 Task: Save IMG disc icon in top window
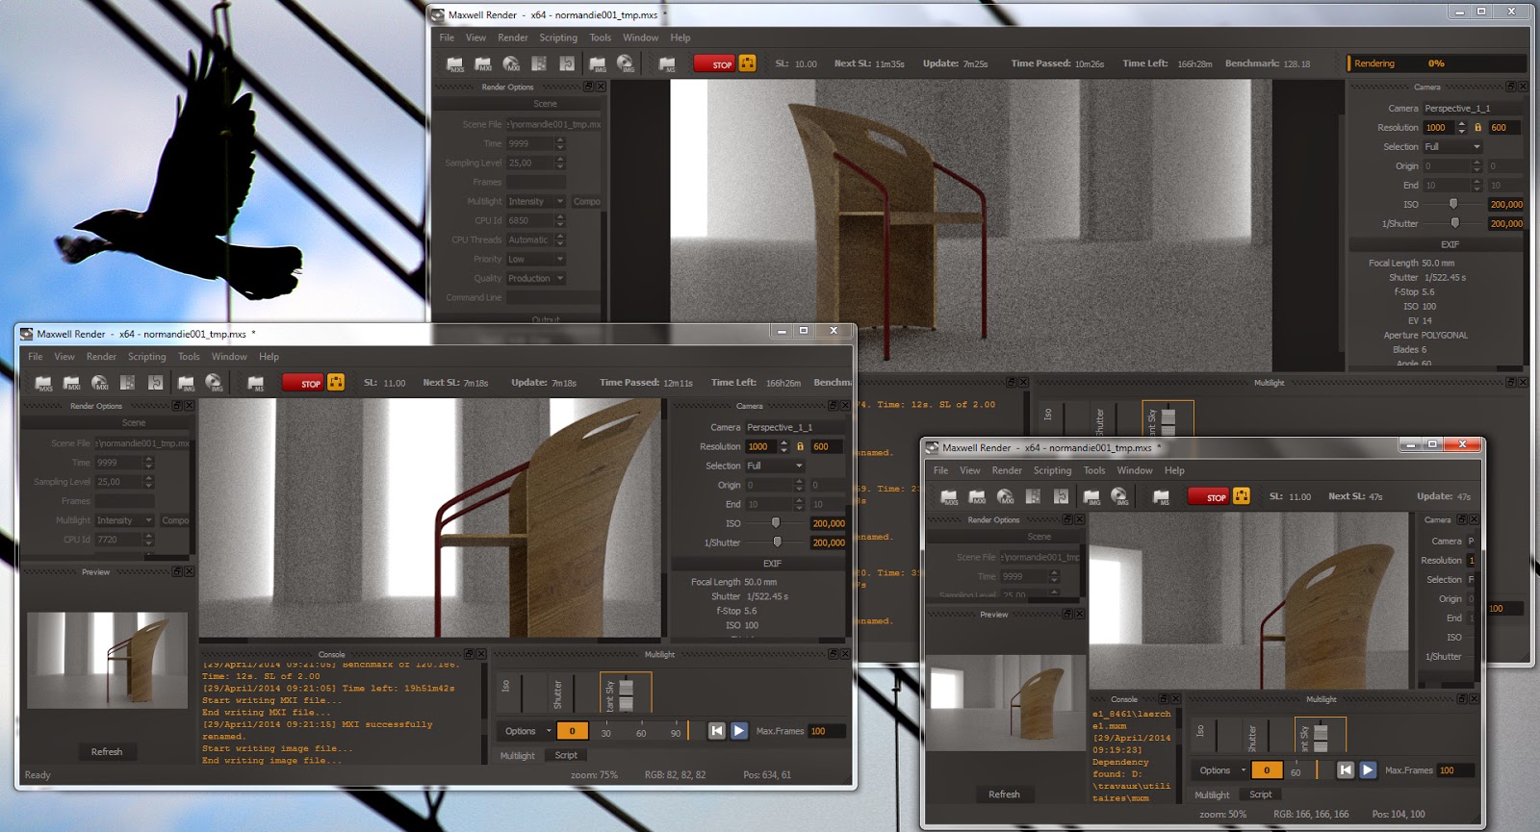(x=626, y=64)
